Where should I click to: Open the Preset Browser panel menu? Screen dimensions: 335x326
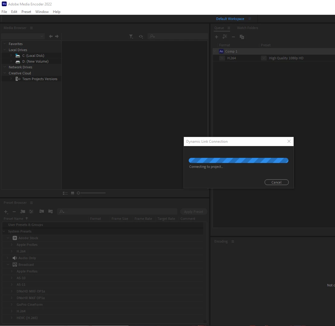coord(31,203)
